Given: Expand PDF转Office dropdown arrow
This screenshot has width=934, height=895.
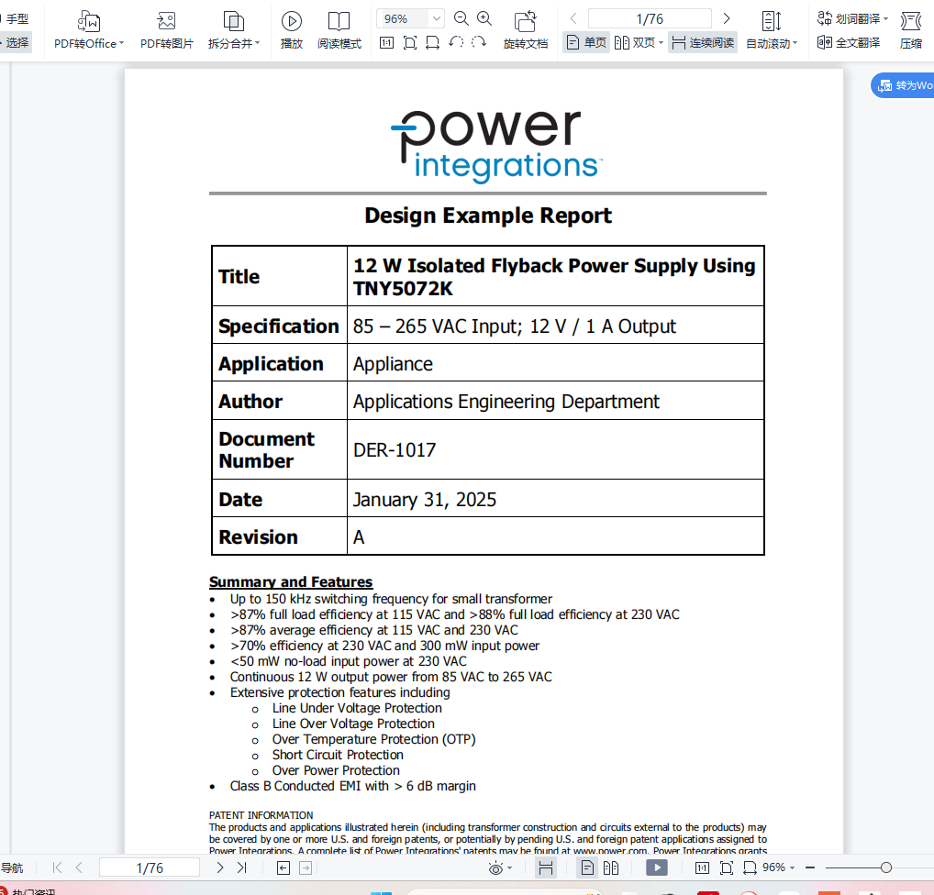Looking at the screenshot, I should point(121,43).
